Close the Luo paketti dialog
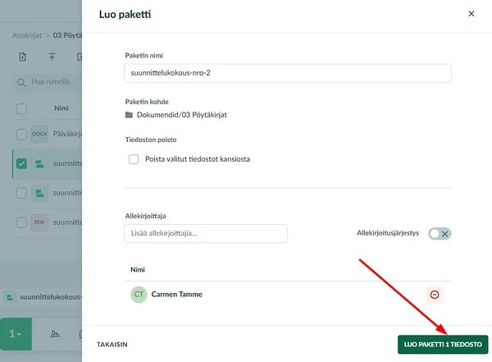Screen dimensions: 492x362 tap(471, 14)
